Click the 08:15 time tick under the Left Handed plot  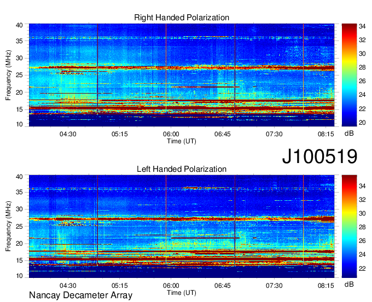click(326, 286)
